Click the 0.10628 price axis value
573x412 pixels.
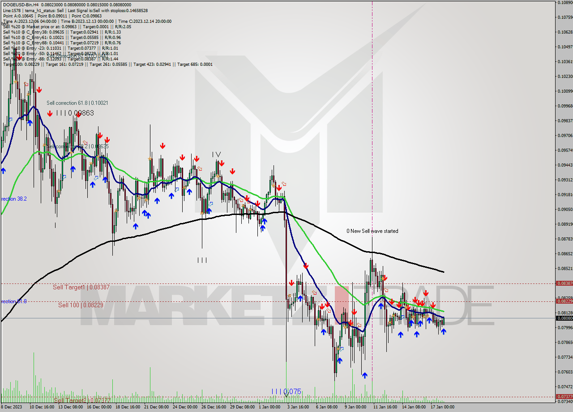[x=565, y=32]
